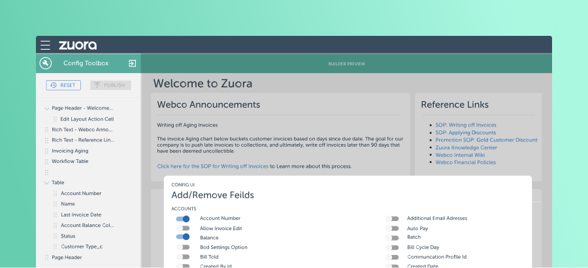The width and height of the screenshot is (588, 268).
Task: Grab the drag handle beside Invoicing Aging
Action: [46, 151]
